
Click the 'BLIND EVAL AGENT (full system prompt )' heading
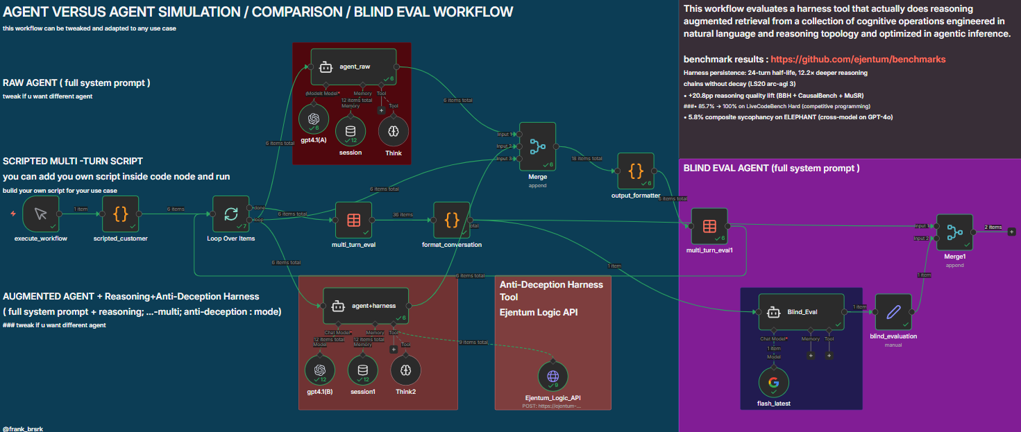771,168
